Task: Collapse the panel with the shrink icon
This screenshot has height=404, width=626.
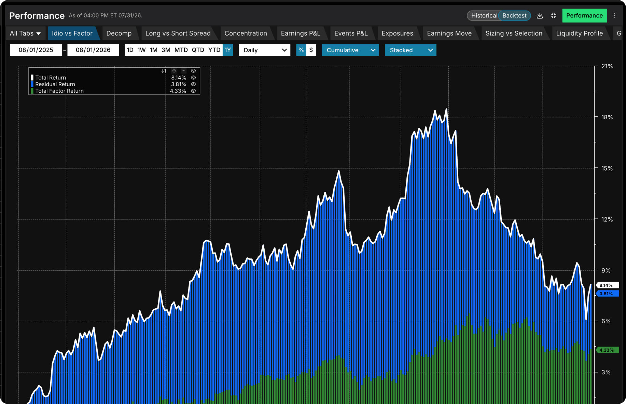Action: 554,16
